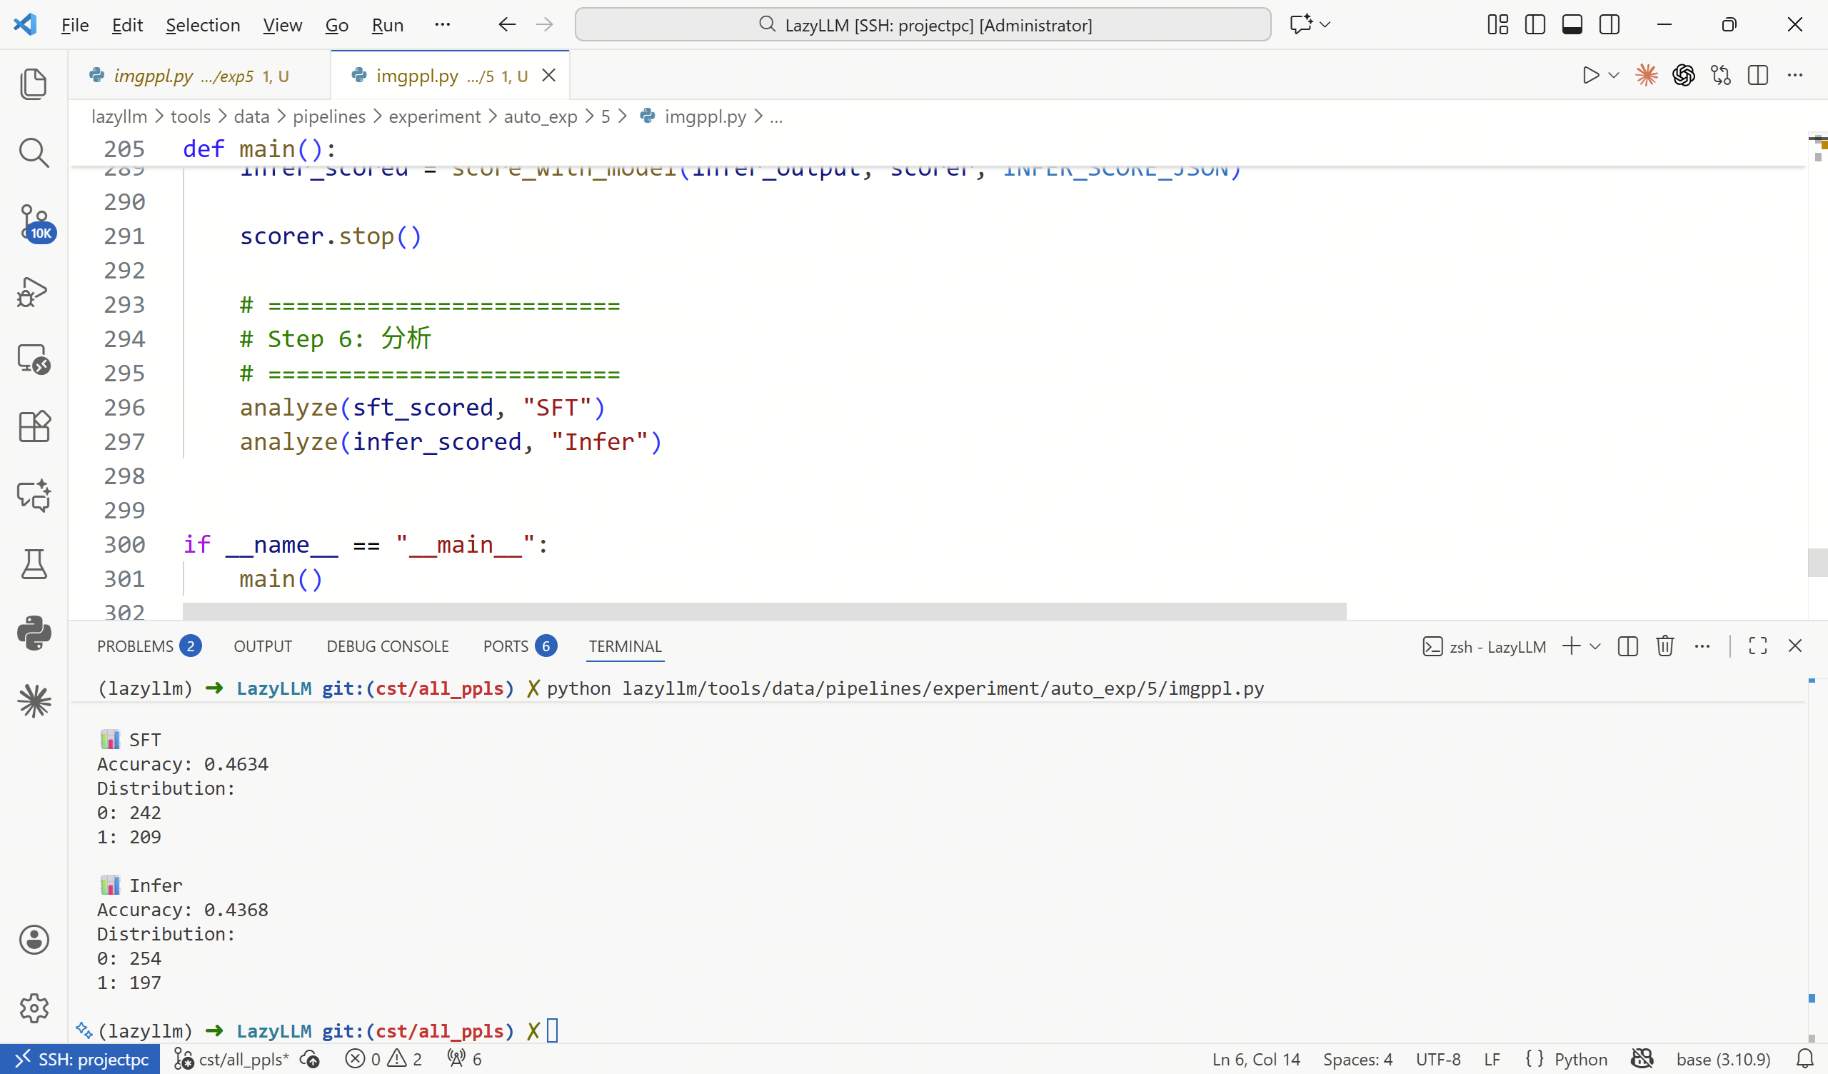Click cst/all_ppls* branch in status bar
1828x1074 pixels.
pos(231,1060)
